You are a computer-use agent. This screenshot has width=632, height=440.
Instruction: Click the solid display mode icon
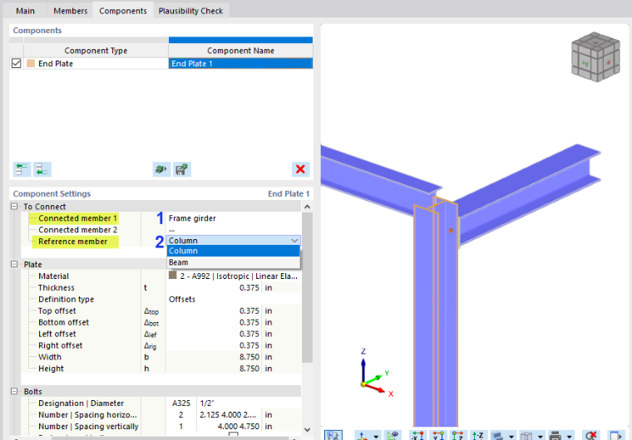pos(498,436)
